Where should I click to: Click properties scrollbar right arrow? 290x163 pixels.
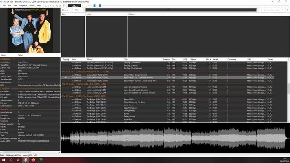pyautogui.click(x=59, y=152)
